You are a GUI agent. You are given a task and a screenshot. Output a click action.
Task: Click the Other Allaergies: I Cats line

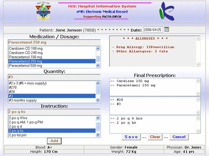coord(140,51)
